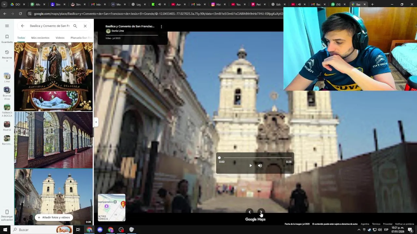This screenshot has width=417, height=234.
Task: Open Task View on taskbar
Action: pos(78,230)
